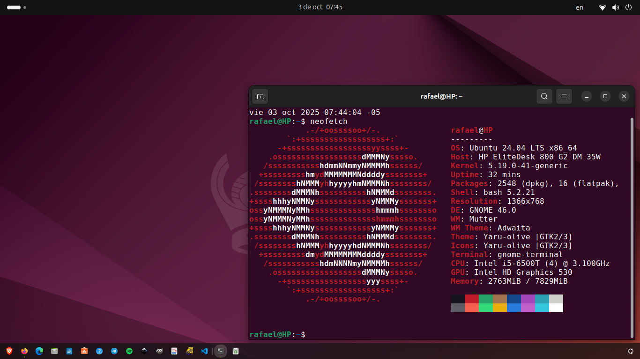
Task: Click the show apps button in the dock
Action: (x=630, y=351)
